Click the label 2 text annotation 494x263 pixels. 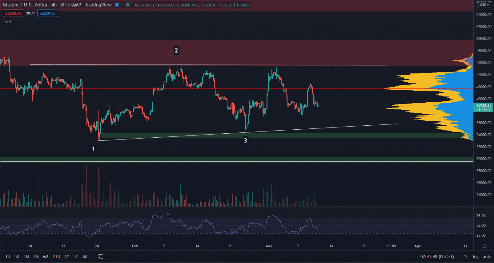point(176,50)
